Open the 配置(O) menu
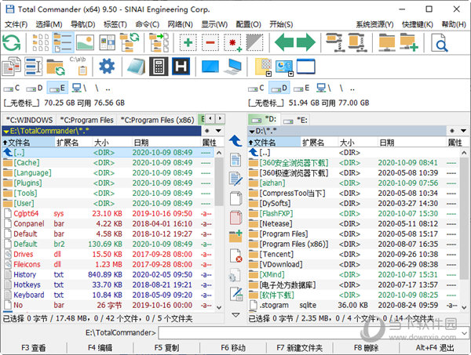This screenshot has width=471, height=355. pos(248,24)
